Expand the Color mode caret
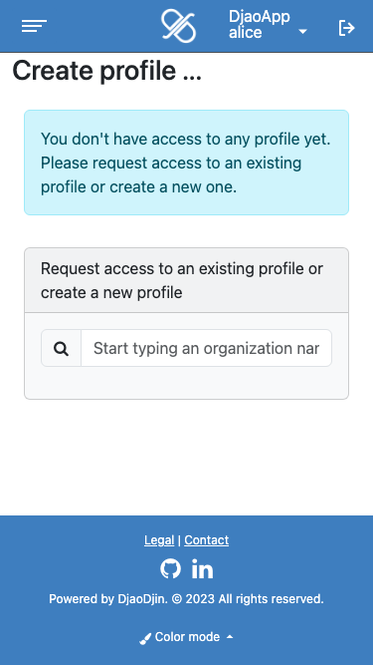This screenshot has height=665, width=373. pos(230,636)
